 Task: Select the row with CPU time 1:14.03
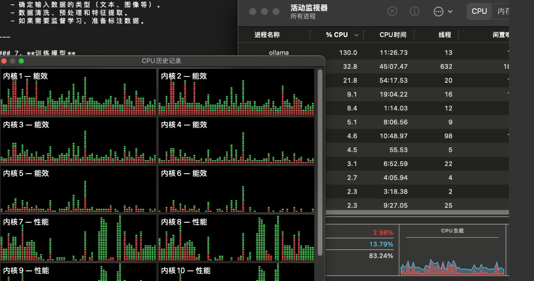(417, 108)
